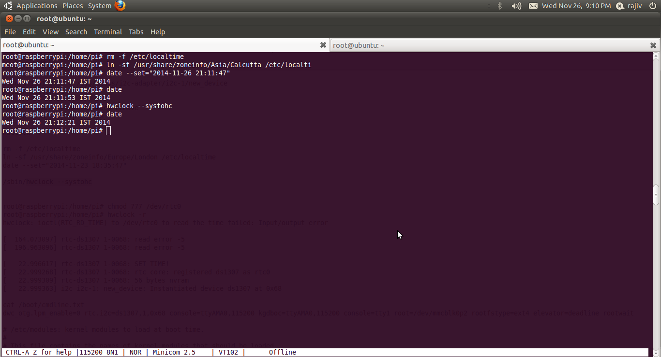Open the Applications menu
Screen dimensions: 661x357
coord(37,6)
